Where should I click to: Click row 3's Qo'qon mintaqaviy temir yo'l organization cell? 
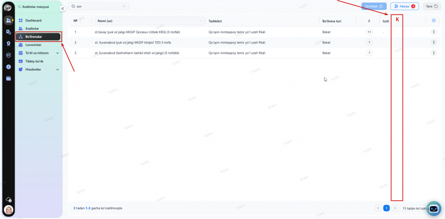click(x=236, y=53)
